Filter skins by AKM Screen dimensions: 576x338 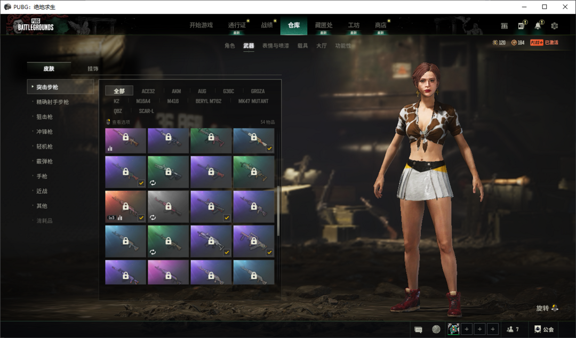click(177, 91)
